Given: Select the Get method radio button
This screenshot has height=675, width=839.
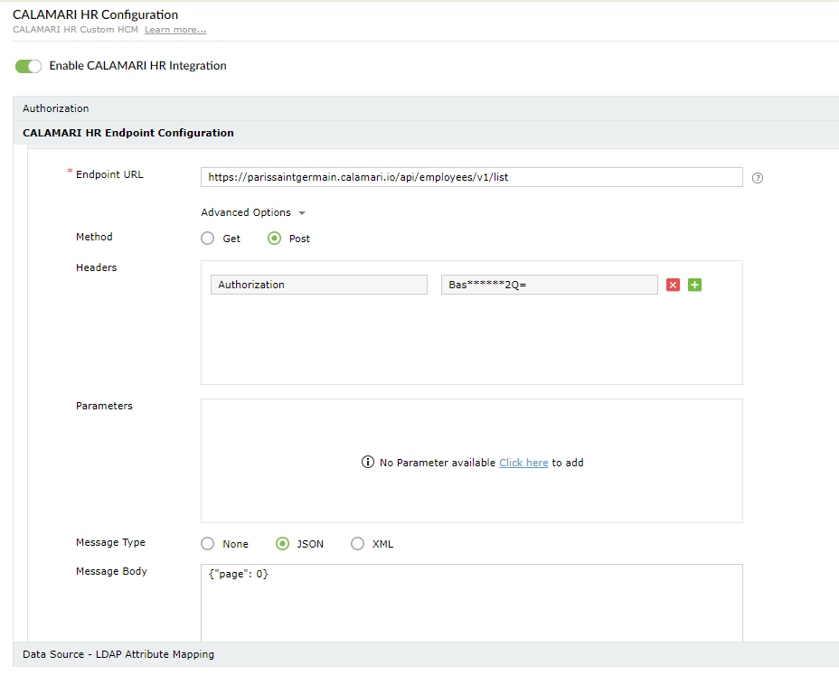Looking at the screenshot, I should [208, 239].
